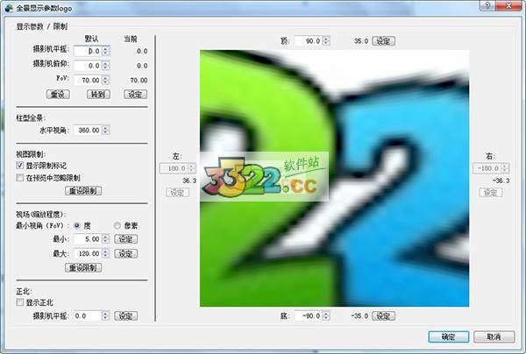Image resolution: width=526 pixels, height=354 pixels.
Task: Click the 确定 button
Action: click(x=449, y=336)
